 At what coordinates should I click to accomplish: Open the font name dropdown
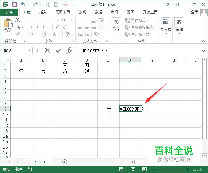coord(59,20)
